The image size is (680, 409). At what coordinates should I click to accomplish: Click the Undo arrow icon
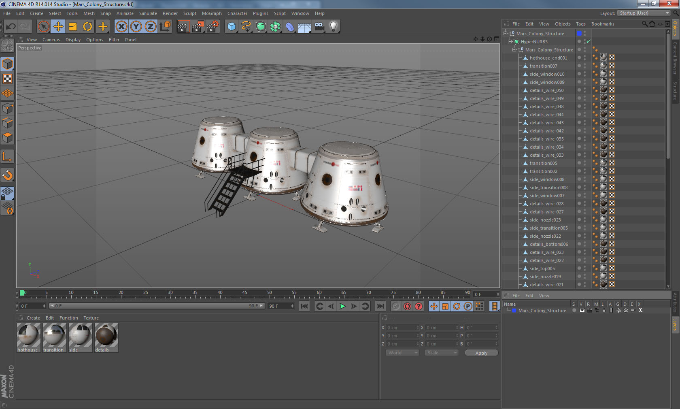pos(11,27)
